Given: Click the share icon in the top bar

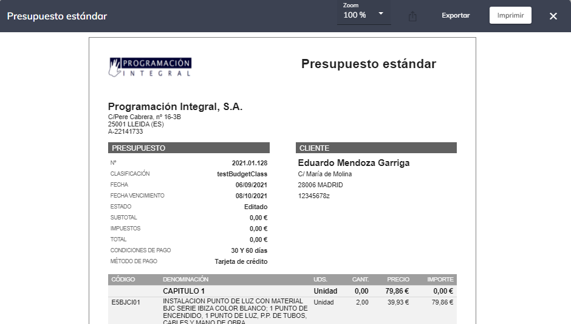Looking at the screenshot, I should pos(412,16).
